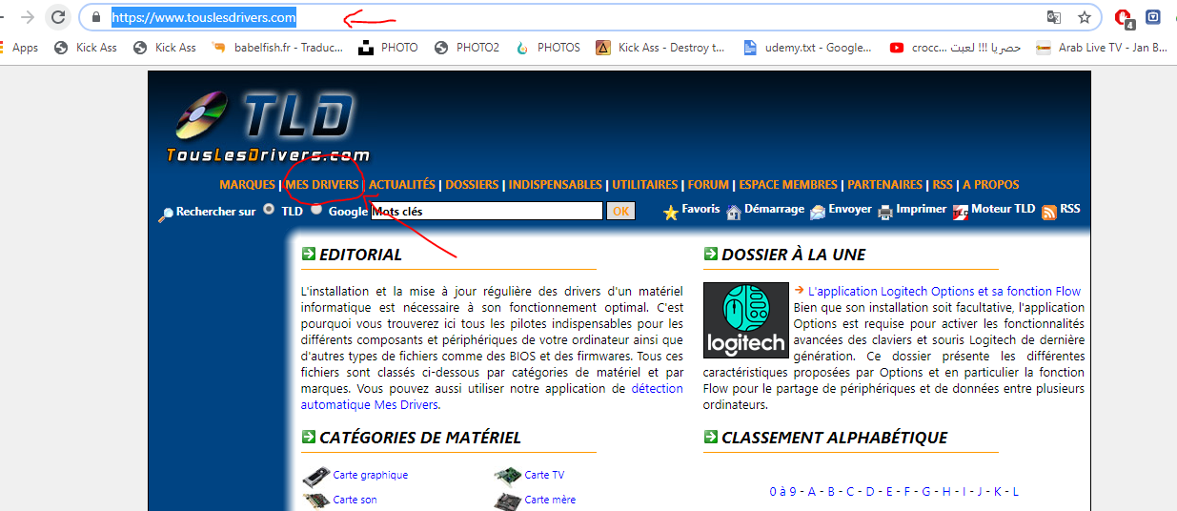This screenshot has width=1177, height=511.
Task: Click the Imprimer printer icon
Action: tap(884, 213)
